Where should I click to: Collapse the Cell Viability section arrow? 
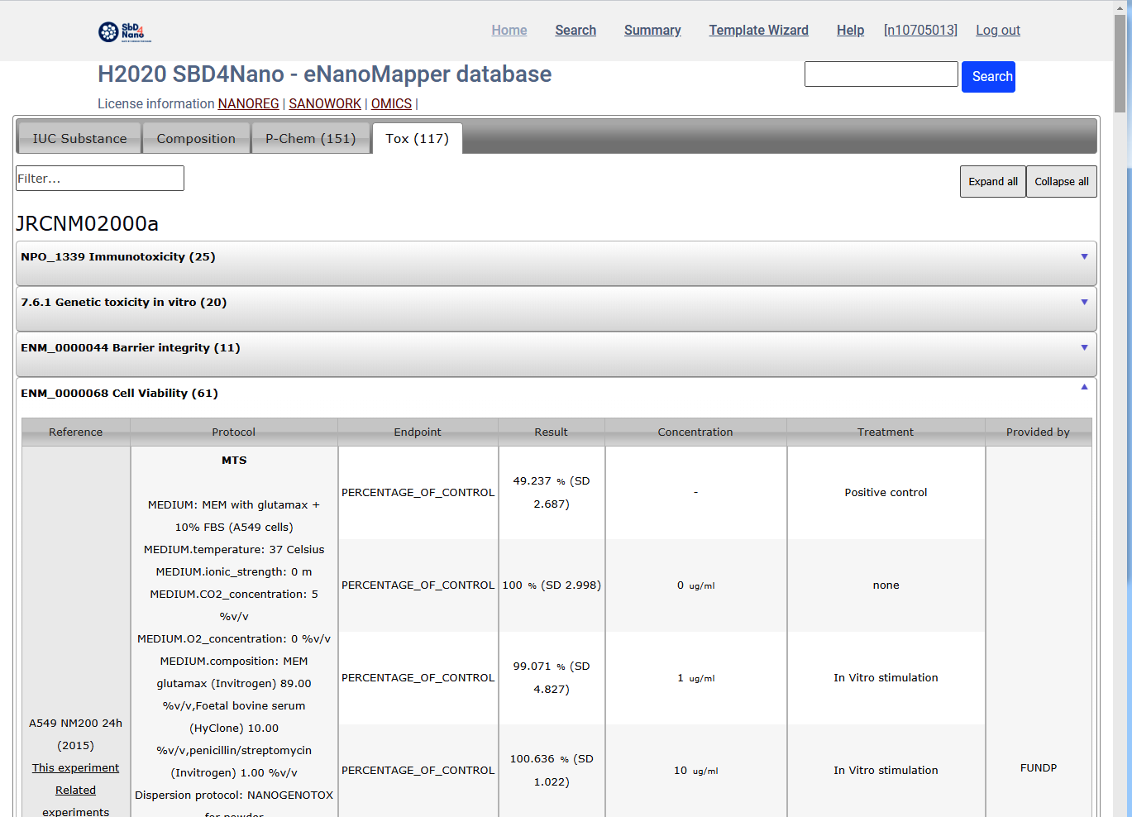coord(1084,387)
